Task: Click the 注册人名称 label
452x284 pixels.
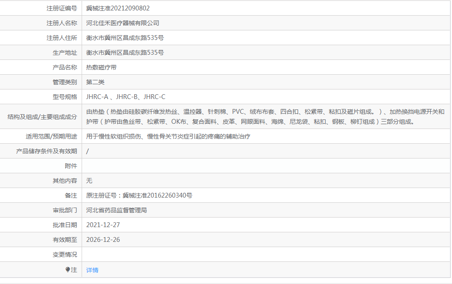Action: (x=62, y=23)
